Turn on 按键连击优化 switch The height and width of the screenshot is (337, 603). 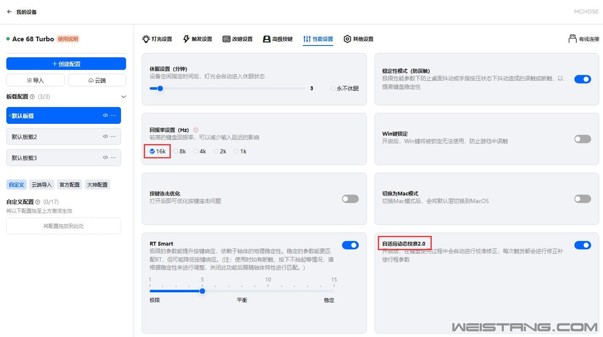pyautogui.click(x=350, y=199)
